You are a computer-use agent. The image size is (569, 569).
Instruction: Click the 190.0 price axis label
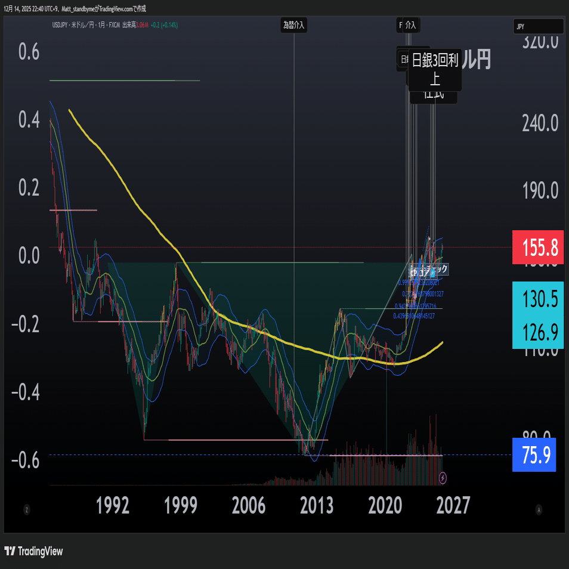click(x=540, y=190)
